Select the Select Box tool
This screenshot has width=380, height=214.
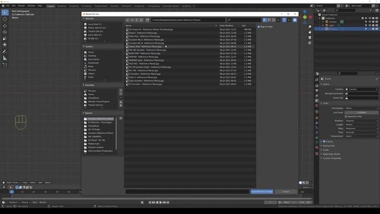pos(5,12)
